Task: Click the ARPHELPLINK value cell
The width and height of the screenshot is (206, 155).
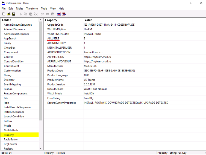Action: click(97, 57)
